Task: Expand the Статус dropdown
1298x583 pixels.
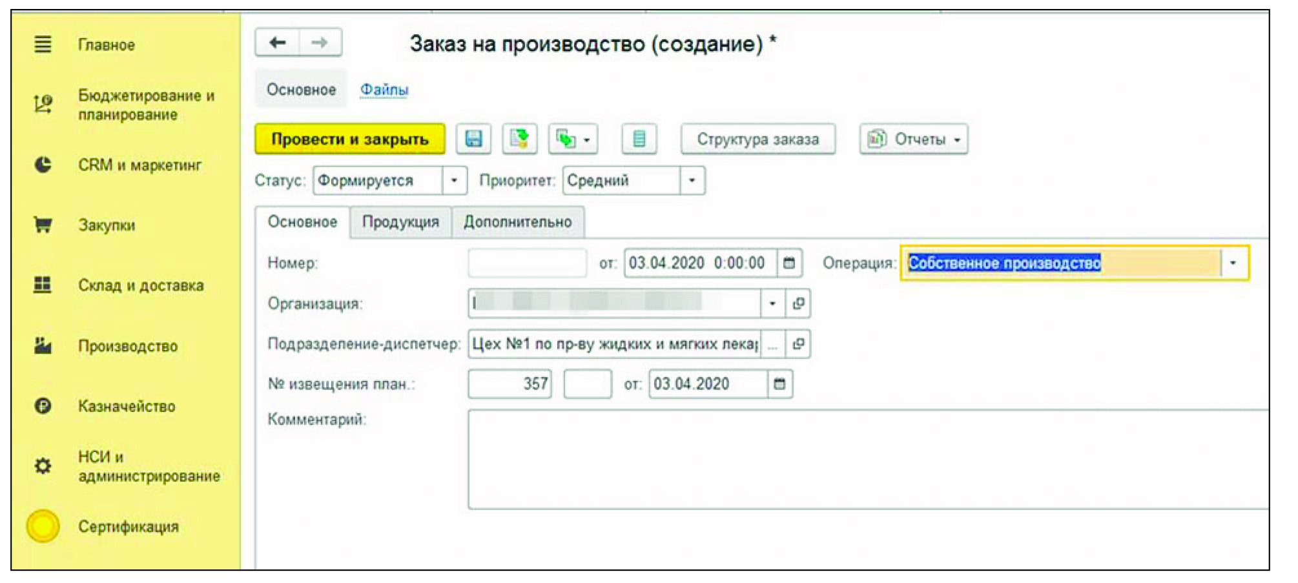Action: click(x=455, y=181)
